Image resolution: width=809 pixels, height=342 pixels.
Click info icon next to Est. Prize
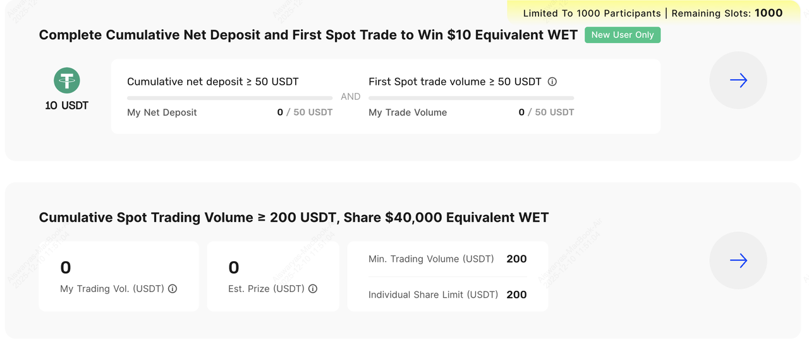click(x=313, y=289)
